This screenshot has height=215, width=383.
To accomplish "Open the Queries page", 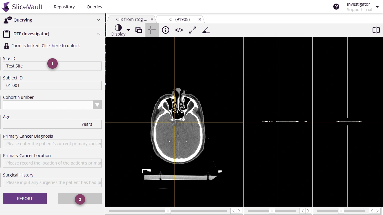I will 94,7.
